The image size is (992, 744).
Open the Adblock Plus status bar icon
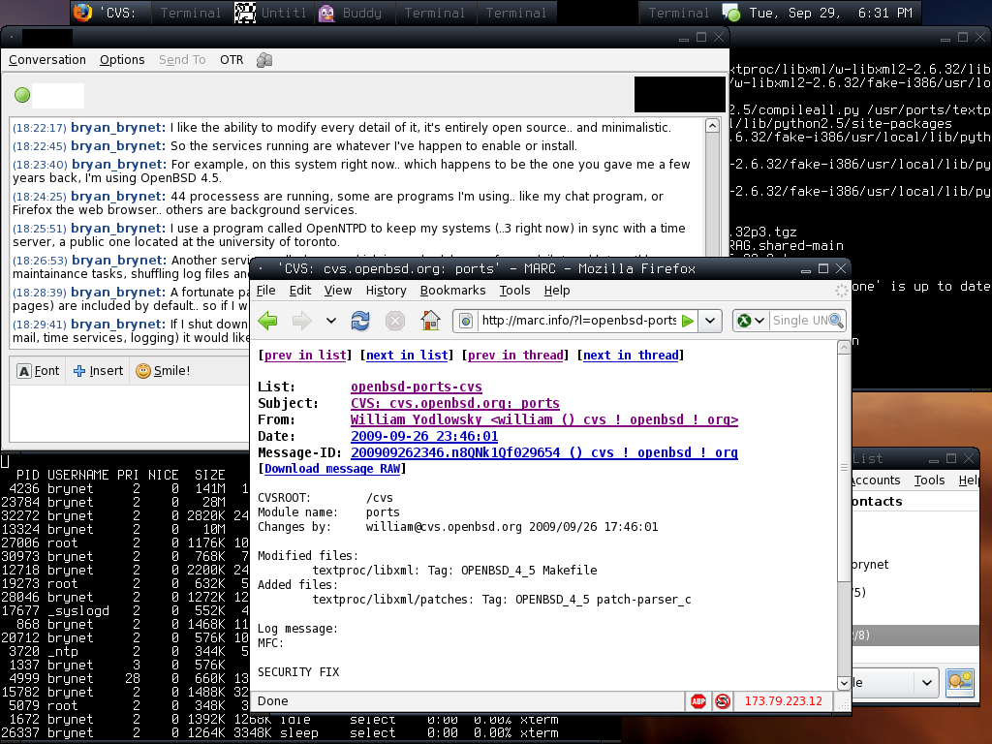(697, 700)
